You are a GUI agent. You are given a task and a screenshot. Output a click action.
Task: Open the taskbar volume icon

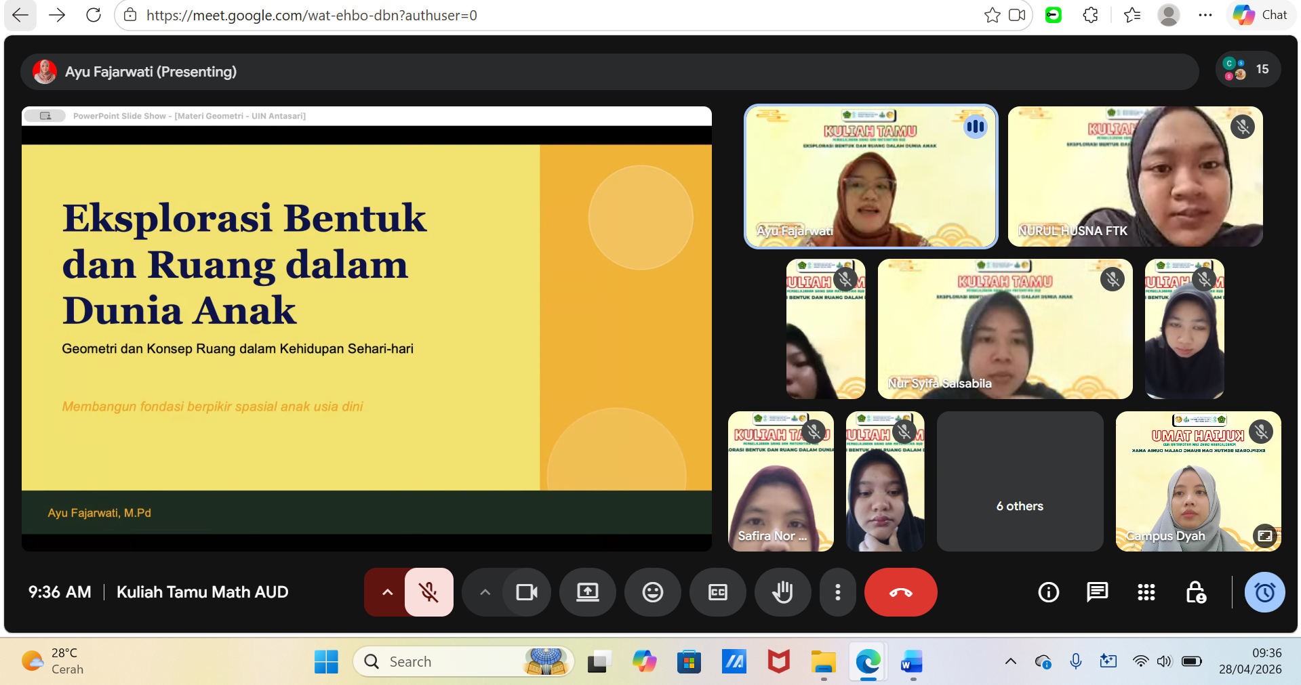(x=1164, y=661)
